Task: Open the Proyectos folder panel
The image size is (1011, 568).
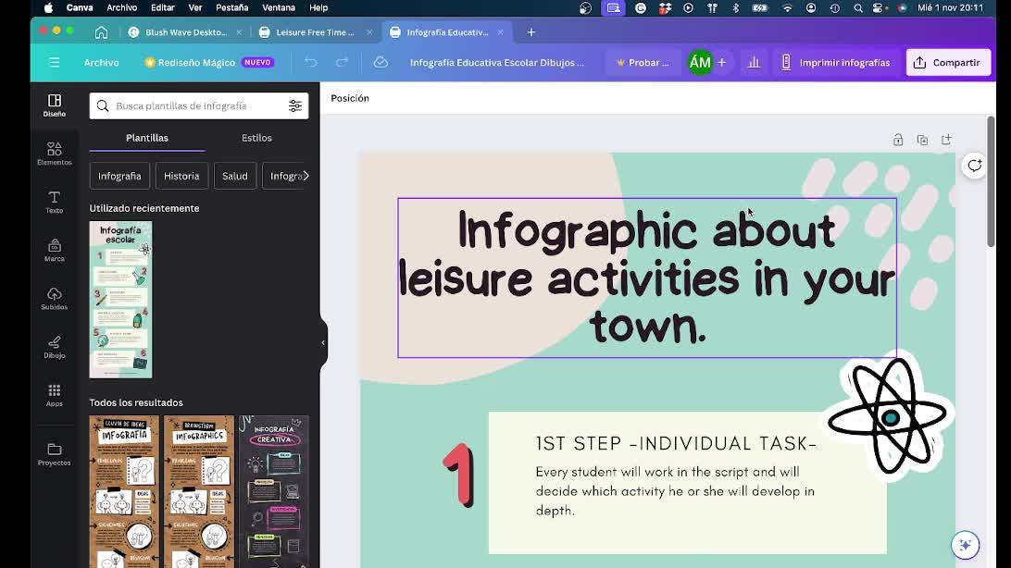Action: [54, 453]
